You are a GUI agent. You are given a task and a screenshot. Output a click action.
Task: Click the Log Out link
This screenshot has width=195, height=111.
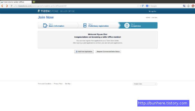152,11
